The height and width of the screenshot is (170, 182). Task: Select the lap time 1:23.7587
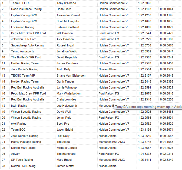tap(144, 148)
